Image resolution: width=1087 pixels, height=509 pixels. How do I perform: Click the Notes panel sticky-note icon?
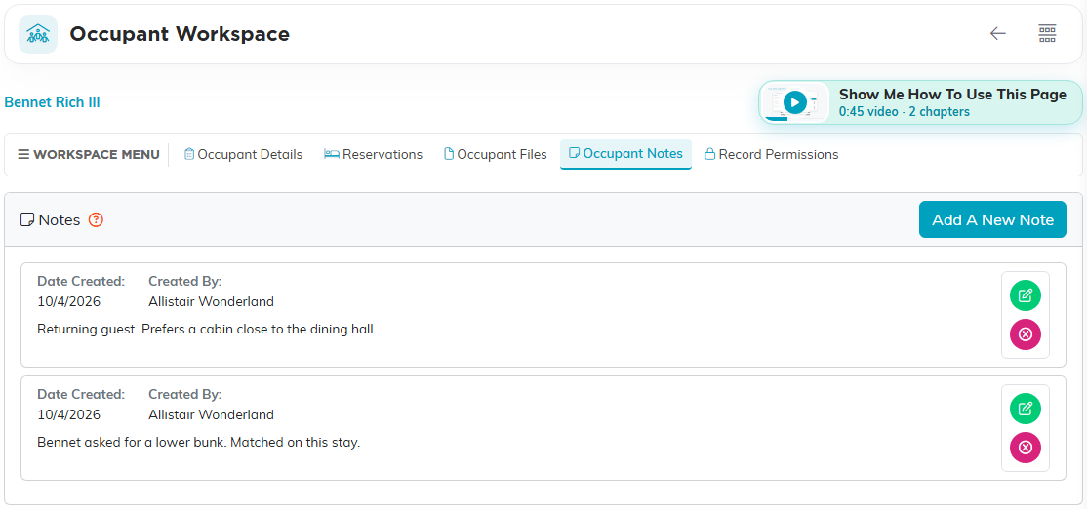[27, 220]
